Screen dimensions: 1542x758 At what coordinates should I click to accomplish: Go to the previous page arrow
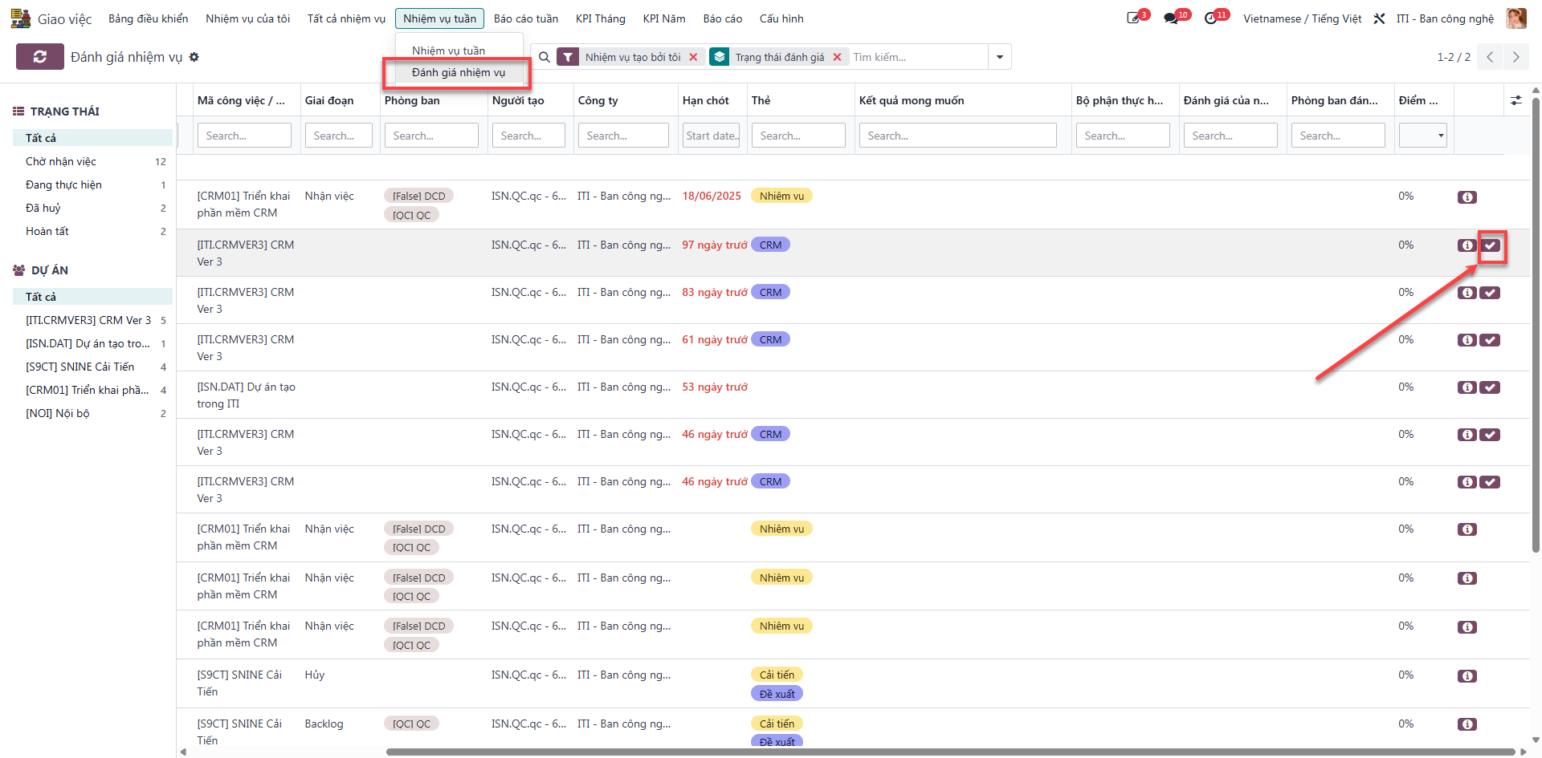tap(1490, 57)
